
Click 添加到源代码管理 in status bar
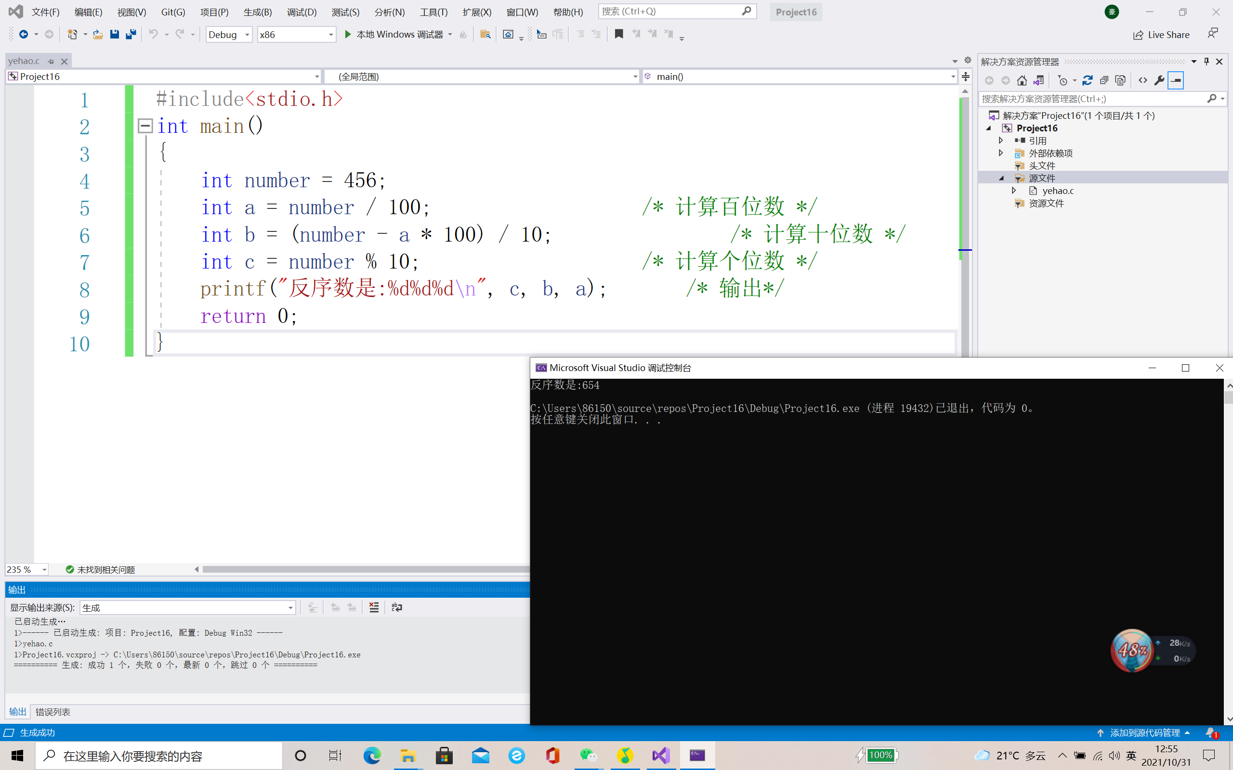1144,732
